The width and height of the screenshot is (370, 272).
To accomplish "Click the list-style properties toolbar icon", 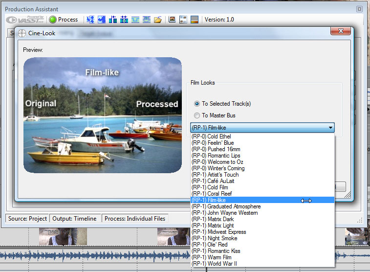I will (183, 20).
